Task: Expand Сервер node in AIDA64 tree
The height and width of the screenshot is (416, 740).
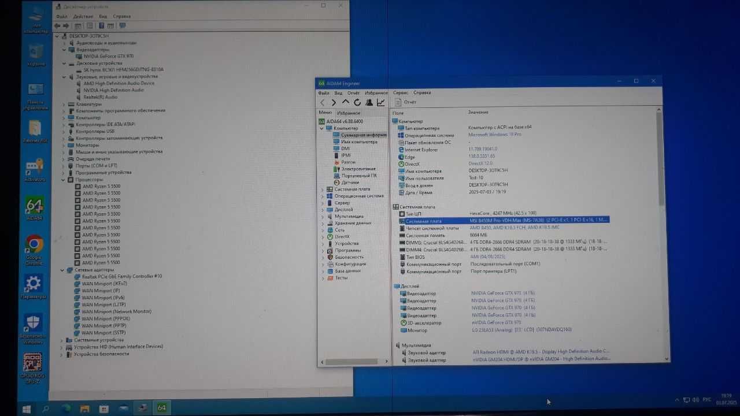Action: coord(323,203)
